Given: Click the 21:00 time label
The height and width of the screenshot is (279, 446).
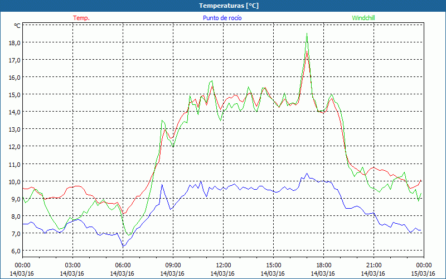Looking at the screenshot, I should 374,266.
